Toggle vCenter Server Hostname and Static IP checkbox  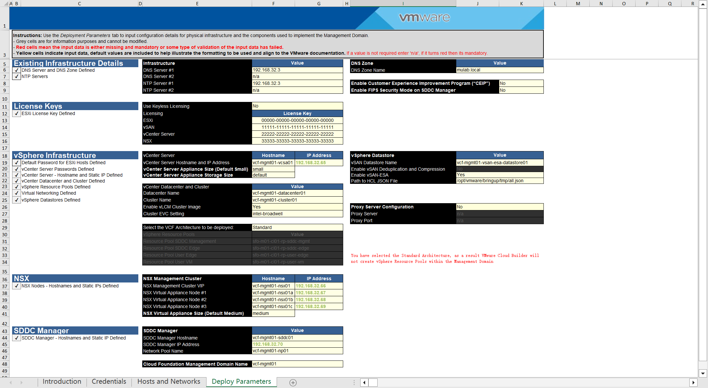(17, 175)
